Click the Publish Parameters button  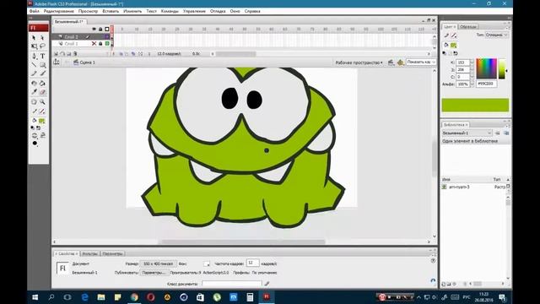pyautogui.click(x=154, y=273)
